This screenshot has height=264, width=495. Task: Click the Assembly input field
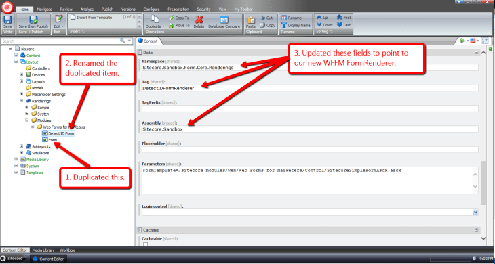tap(310, 129)
